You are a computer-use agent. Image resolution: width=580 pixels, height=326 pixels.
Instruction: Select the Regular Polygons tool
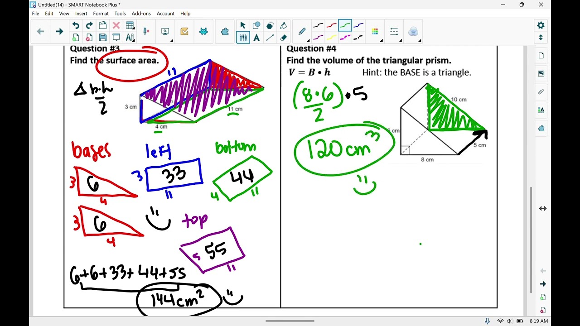click(x=270, y=25)
